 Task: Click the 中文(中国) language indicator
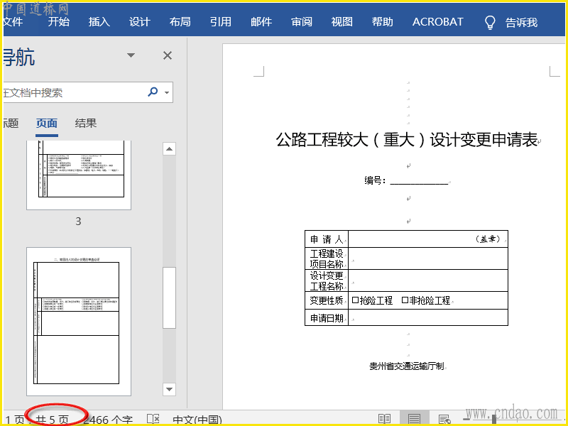197,420
